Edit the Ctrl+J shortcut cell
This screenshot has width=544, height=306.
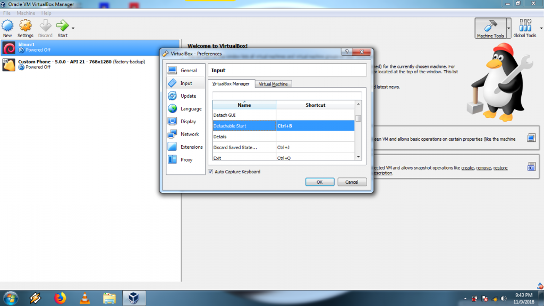[x=316, y=148]
